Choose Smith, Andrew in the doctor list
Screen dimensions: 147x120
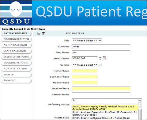click(x=105, y=114)
